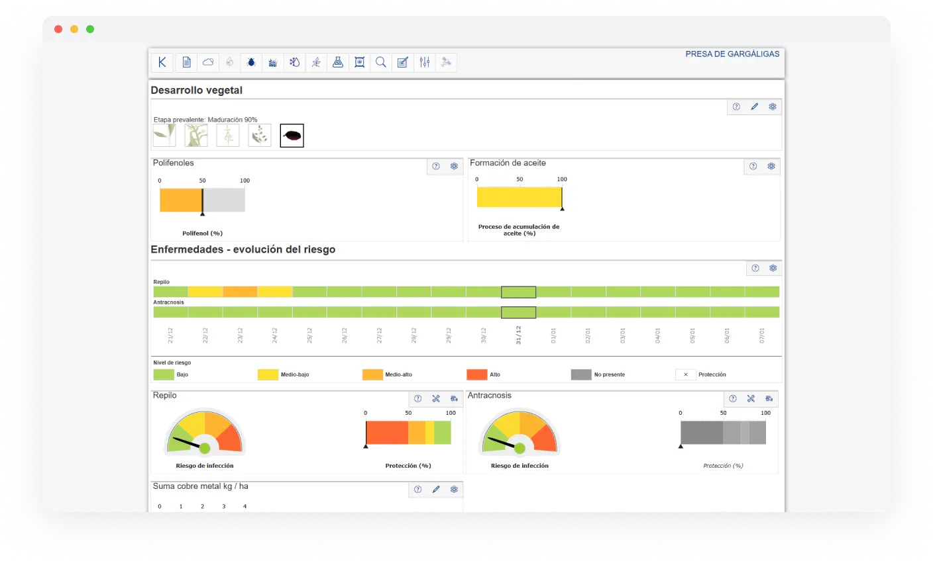The image size is (933, 561).
Task: Click tractor icon in Antracnosis panel
Action: pos(769,398)
